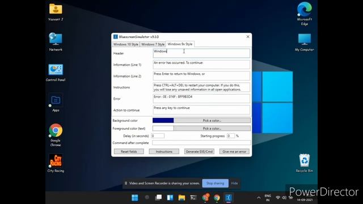Select the Microsoft Edge desktop icon
Viewport: 363px width, 204px height.
305,14
